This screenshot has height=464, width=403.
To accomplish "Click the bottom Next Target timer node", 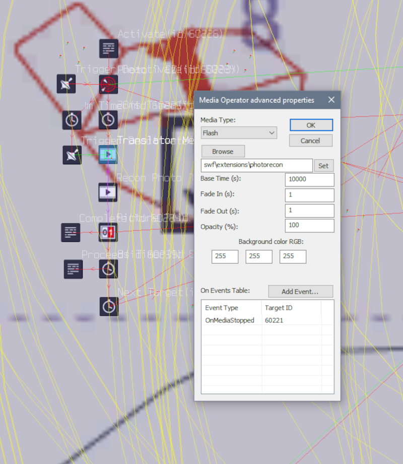I will coord(109,306).
